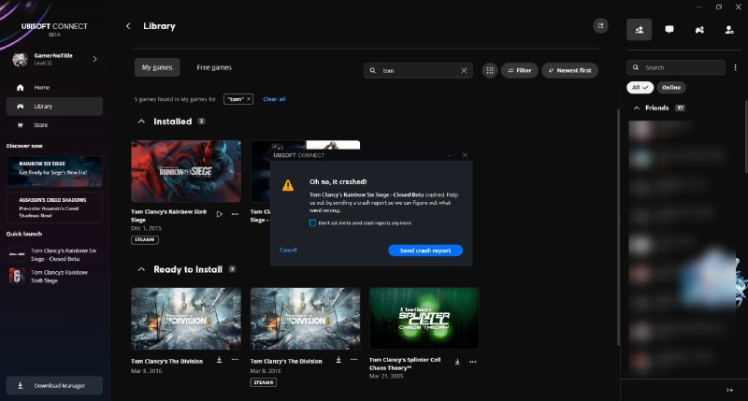Click the pop-out window icon near Library header
The image size is (748, 401).
click(x=599, y=25)
